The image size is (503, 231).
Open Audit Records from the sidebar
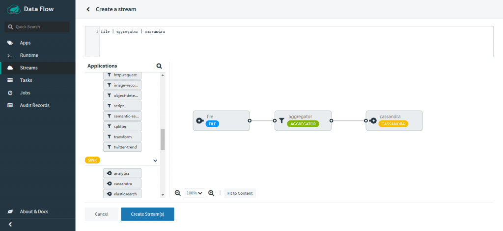pos(34,105)
